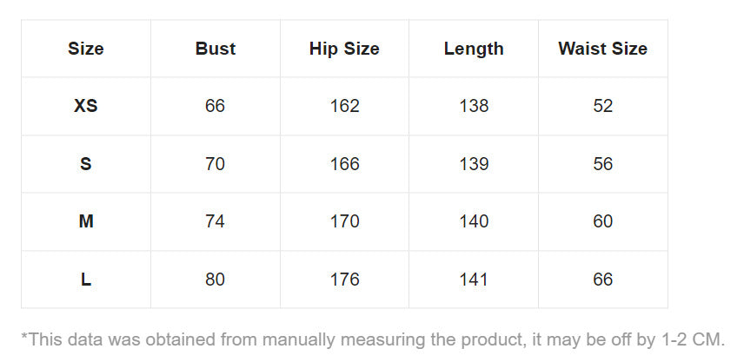
Task: Click the XS length value 138
Action: 474,106
